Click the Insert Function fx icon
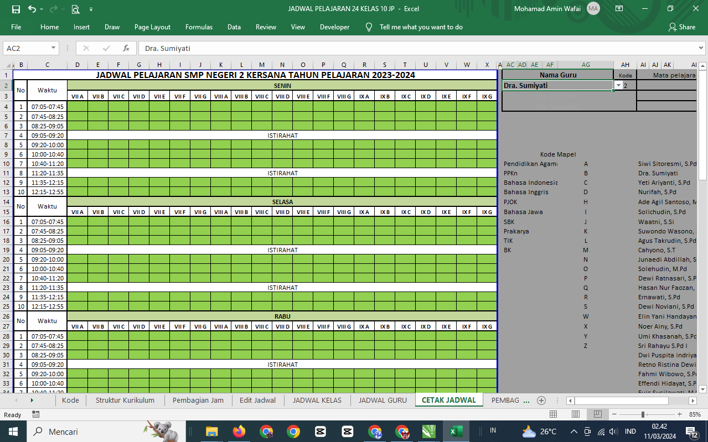This screenshot has height=442, width=708. point(126,48)
